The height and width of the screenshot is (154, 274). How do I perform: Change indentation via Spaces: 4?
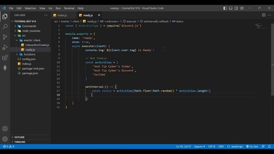pyautogui.click(x=200, y=146)
